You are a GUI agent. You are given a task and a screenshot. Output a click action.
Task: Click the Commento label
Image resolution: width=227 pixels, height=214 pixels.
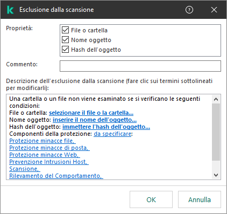point(22,64)
